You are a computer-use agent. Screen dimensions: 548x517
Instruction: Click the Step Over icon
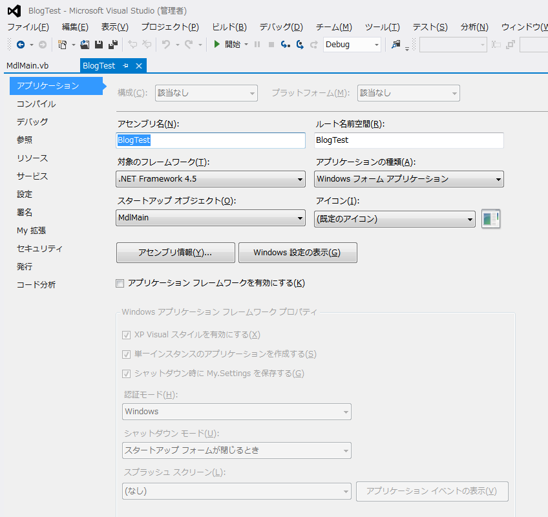coord(300,45)
